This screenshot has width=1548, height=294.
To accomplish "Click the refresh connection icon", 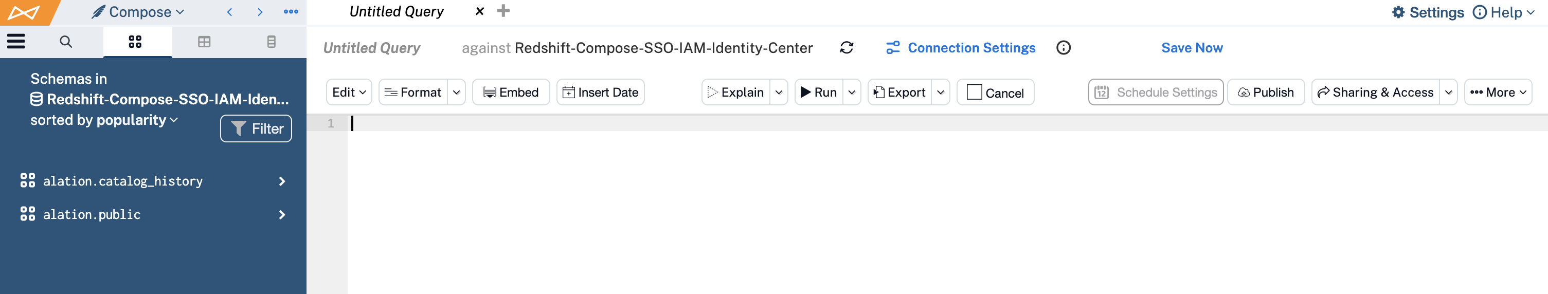I will [846, 48].
